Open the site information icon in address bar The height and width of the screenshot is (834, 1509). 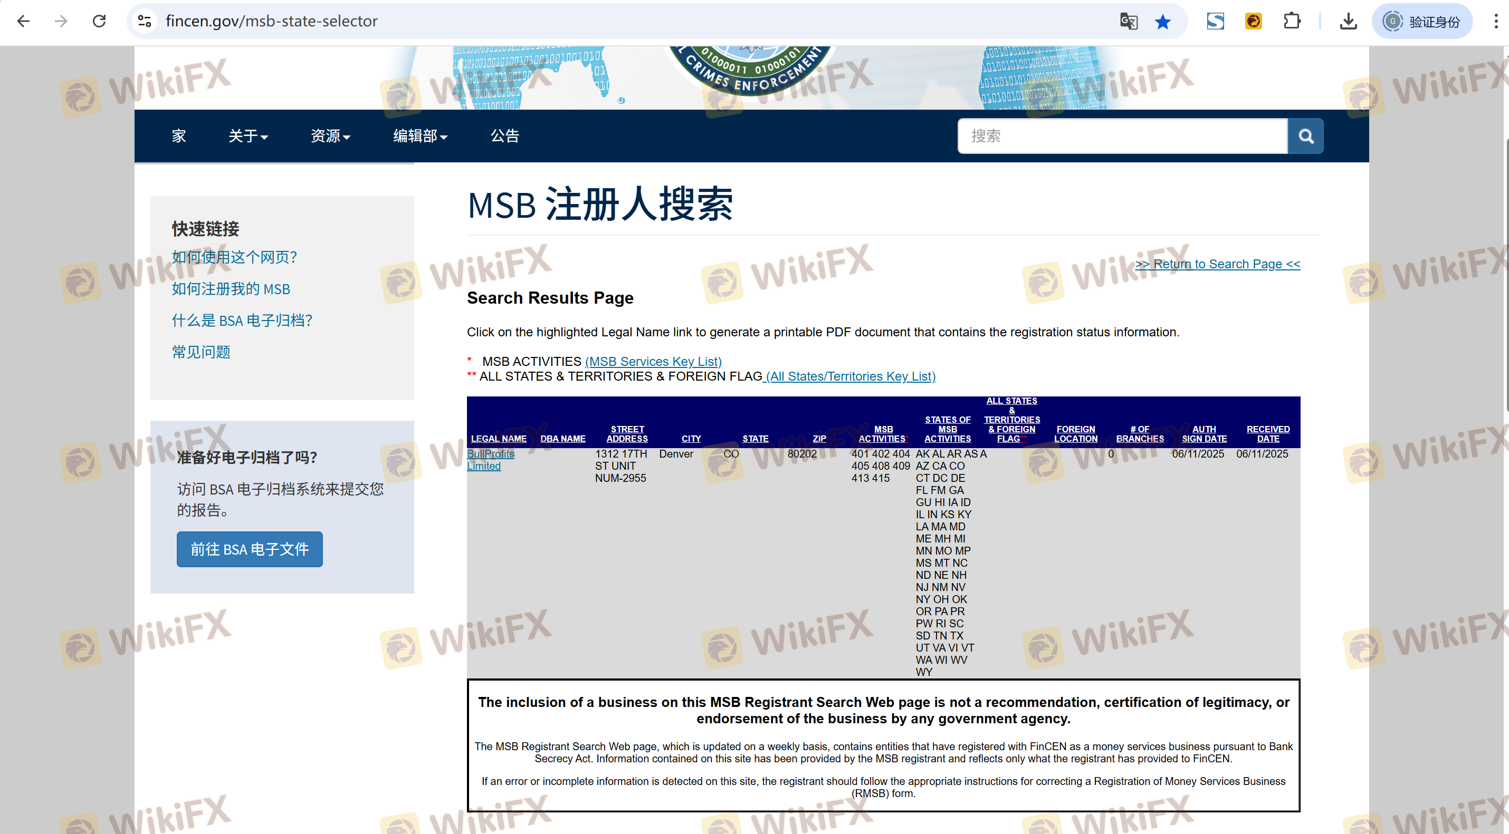(x=145, y=22)
